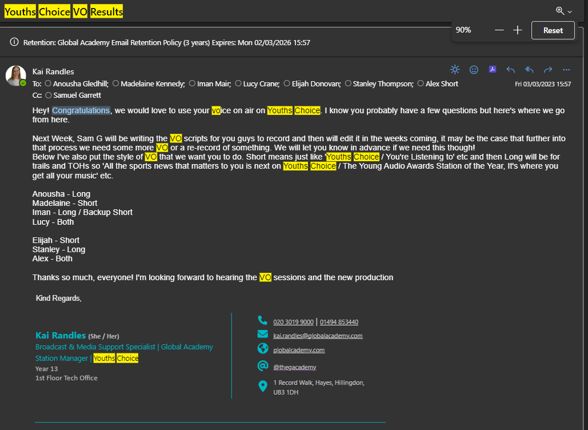Click the @thegacademy social handle link

point(294,367)
